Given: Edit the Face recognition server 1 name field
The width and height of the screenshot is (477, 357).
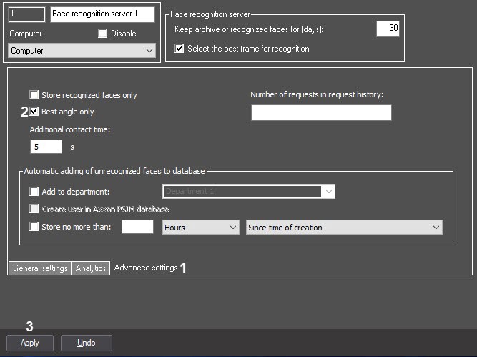Looking at the screenshot, I should tap(102, 14).
